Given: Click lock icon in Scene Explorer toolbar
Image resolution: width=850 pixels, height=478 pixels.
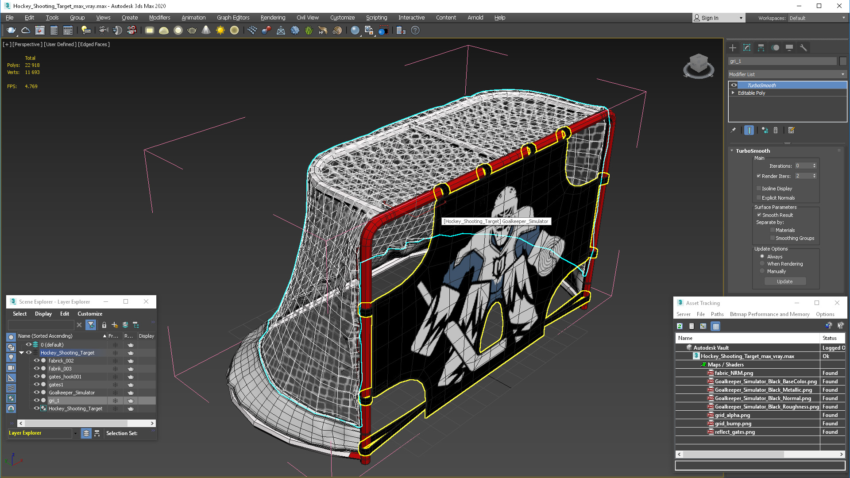Looking at the screenshot, I should [x=104, y=325].
